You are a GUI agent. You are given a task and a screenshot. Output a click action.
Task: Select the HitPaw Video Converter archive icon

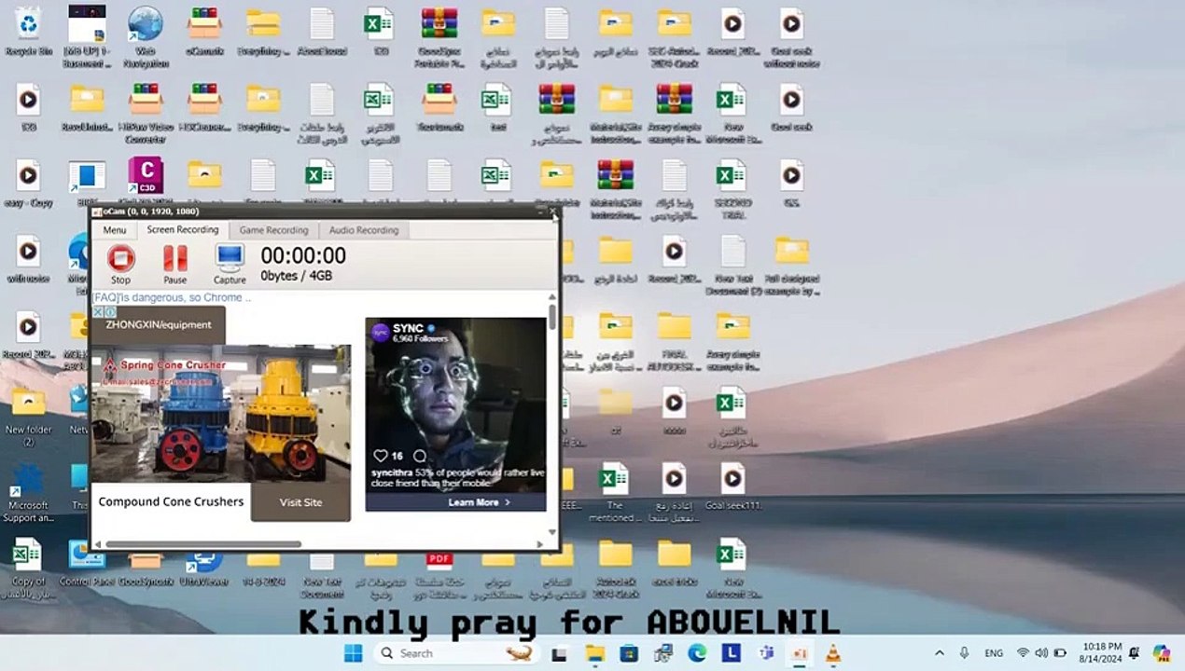point(145,112)
